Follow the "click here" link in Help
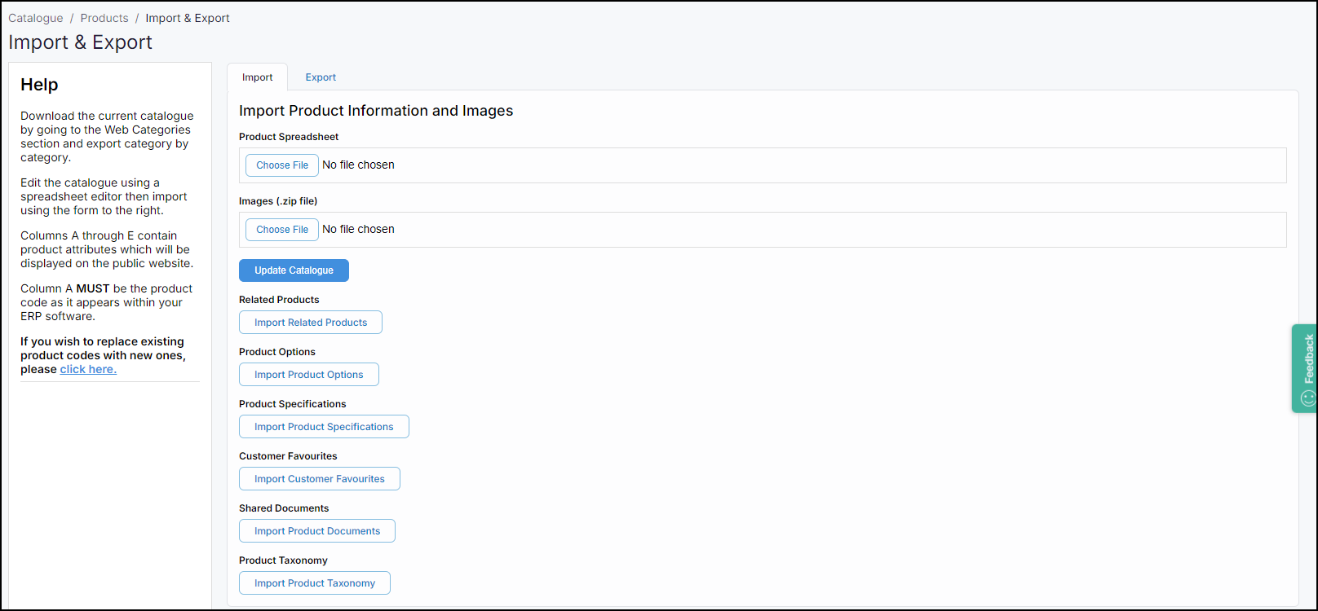 [x=88, y=370]
